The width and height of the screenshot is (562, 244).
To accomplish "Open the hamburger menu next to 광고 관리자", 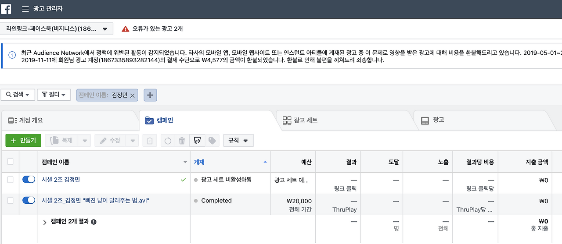I will point(25,9).
